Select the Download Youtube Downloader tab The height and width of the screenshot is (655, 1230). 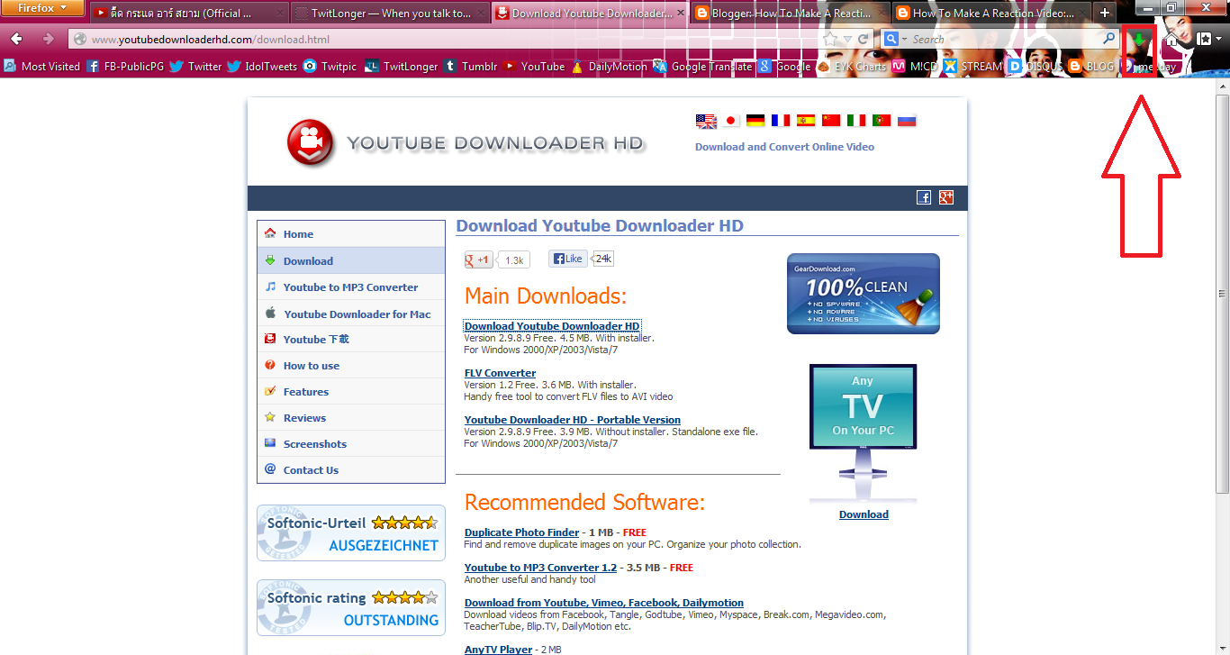pos(591,14)
